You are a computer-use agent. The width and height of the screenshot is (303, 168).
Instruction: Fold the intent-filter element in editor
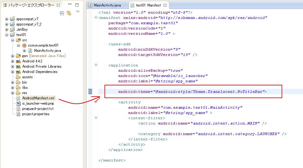pyautogui.click(x=96, y=117)
